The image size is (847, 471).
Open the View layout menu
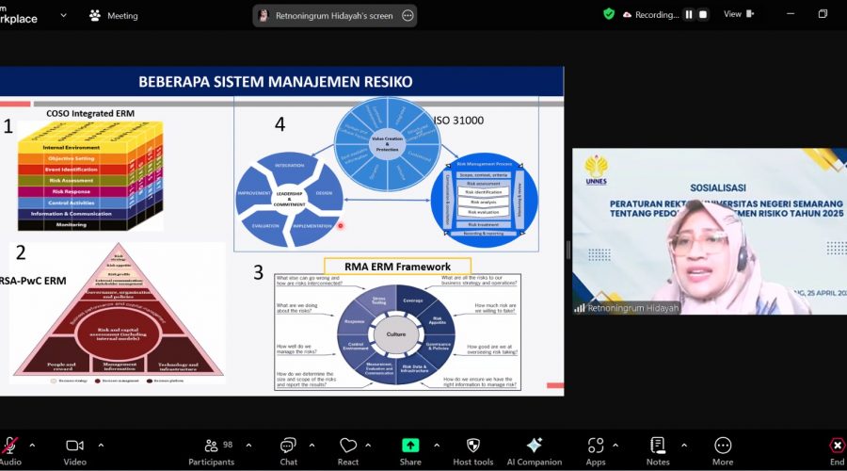click(x=738, y=14)
